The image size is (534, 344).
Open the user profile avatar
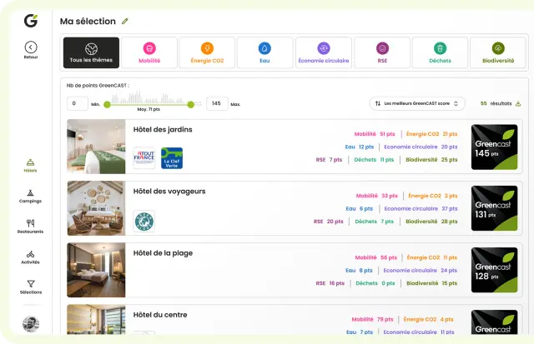pyautogui.click(x=31, y=324)
